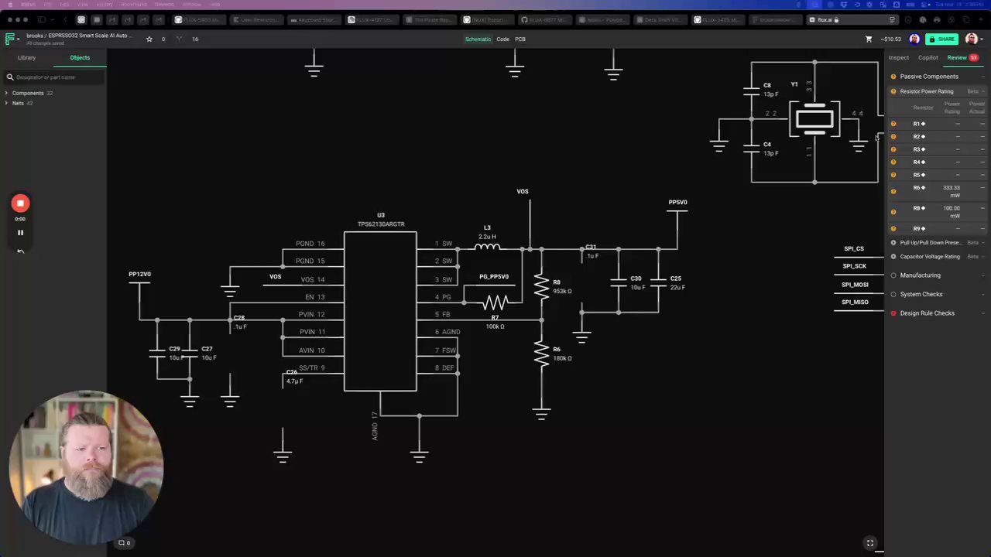Open the Library tab

pyautogui.click(x=26, y=57)
